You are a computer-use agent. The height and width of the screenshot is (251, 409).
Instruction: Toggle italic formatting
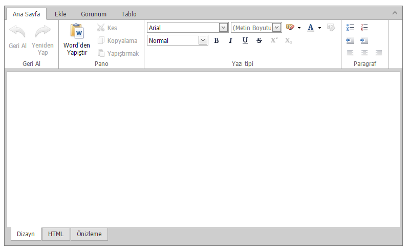(x=230, y=40)
